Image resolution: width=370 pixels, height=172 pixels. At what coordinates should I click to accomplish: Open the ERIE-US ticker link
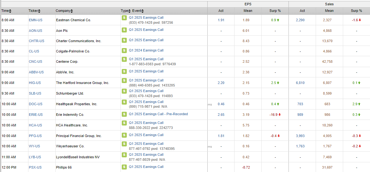click(x=36, y=115)
